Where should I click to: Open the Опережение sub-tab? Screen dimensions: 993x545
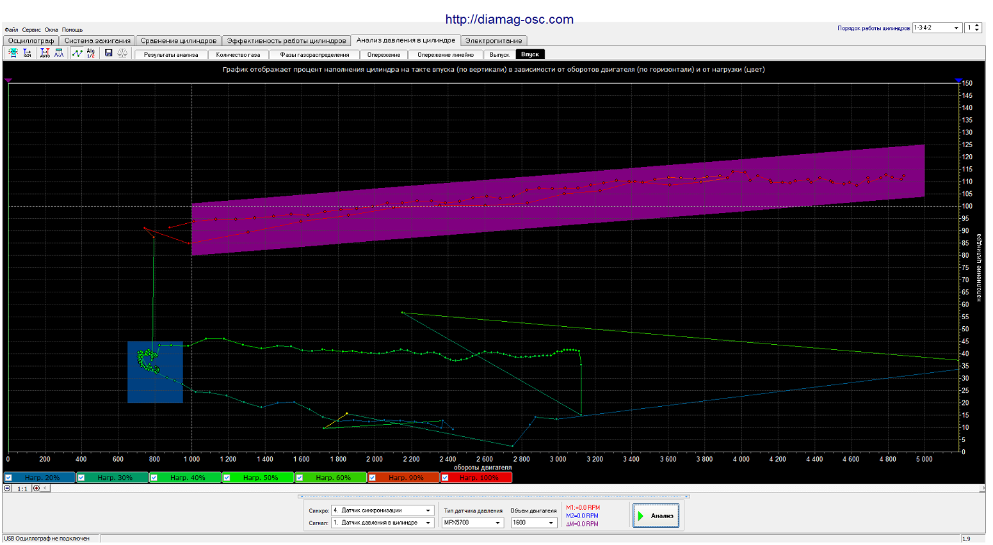tap(383, 54)
